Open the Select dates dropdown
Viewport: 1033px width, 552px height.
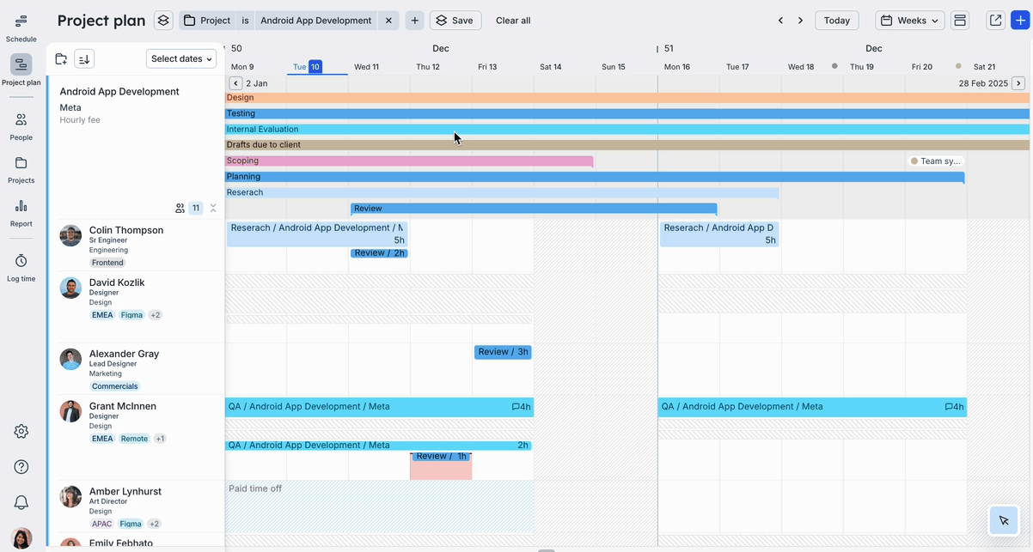[180, 58]
